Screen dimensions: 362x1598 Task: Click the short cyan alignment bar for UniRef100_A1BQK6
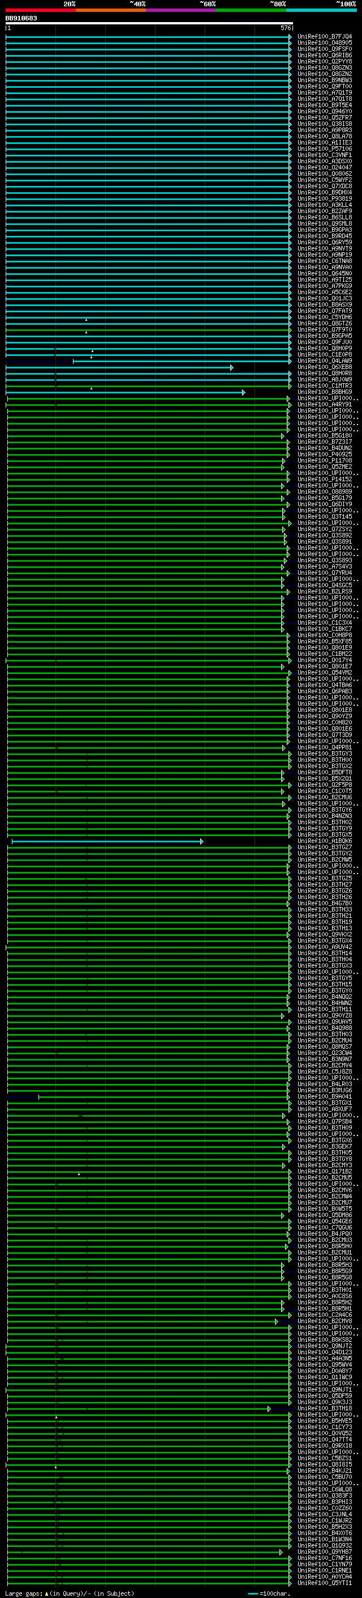(107, 841)
